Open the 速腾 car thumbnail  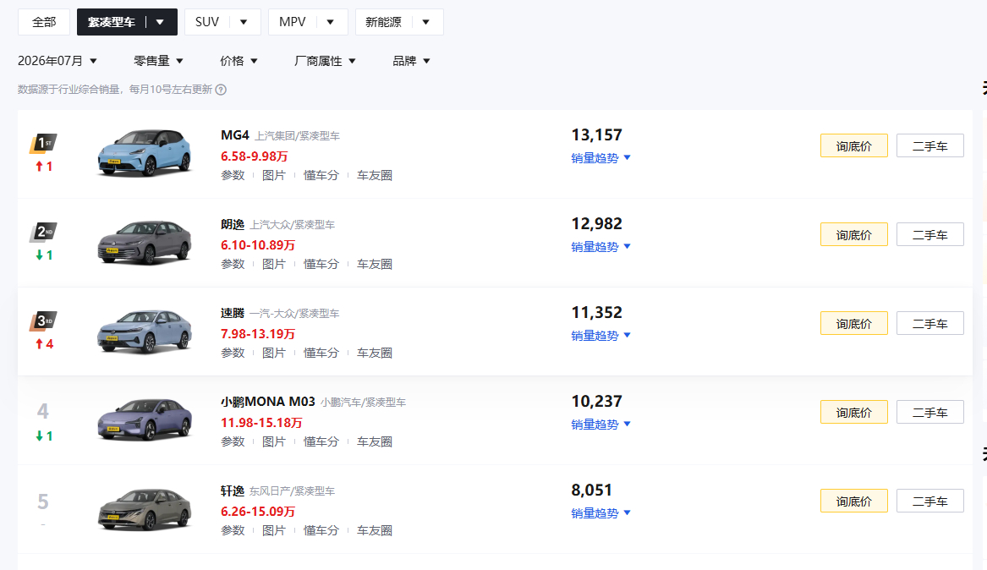click(145, 331)
